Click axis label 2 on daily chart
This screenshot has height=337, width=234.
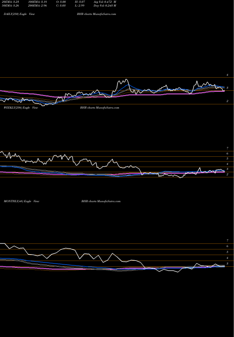click(x=227, y=101)
